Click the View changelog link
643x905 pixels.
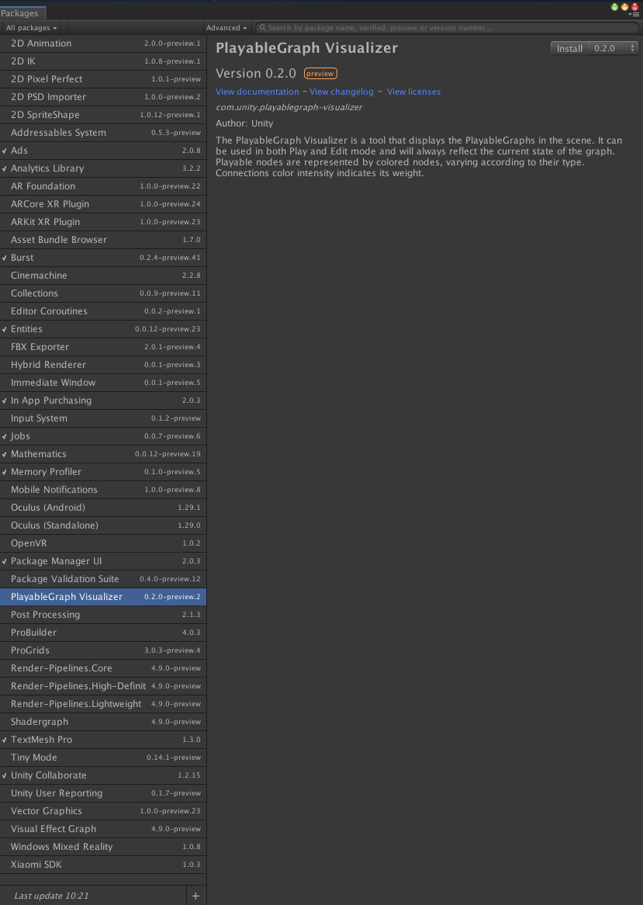click(x=341, y=92)
